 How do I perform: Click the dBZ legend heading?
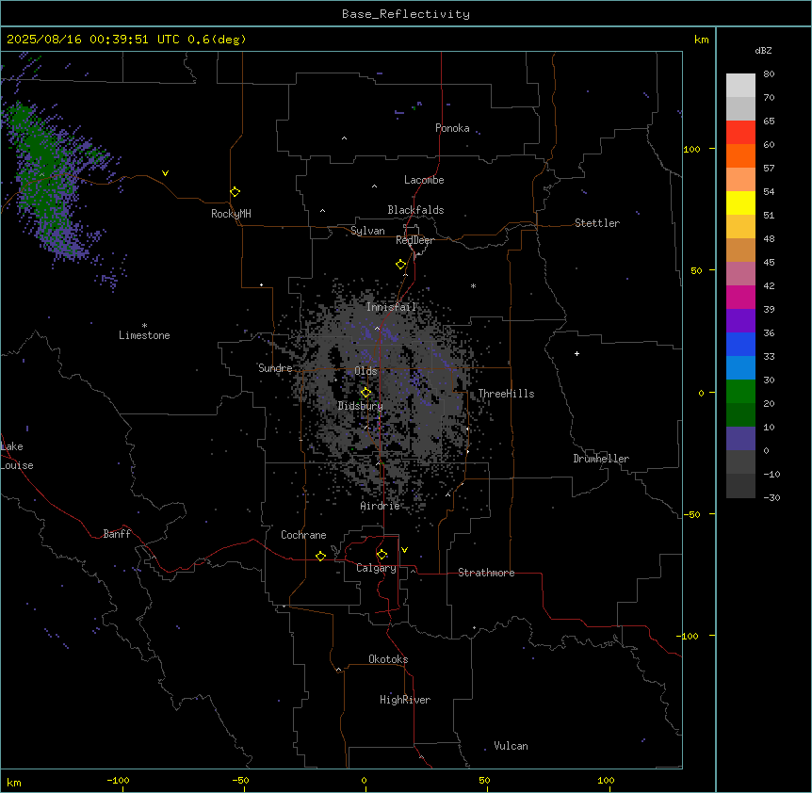(x=763, y=51)
